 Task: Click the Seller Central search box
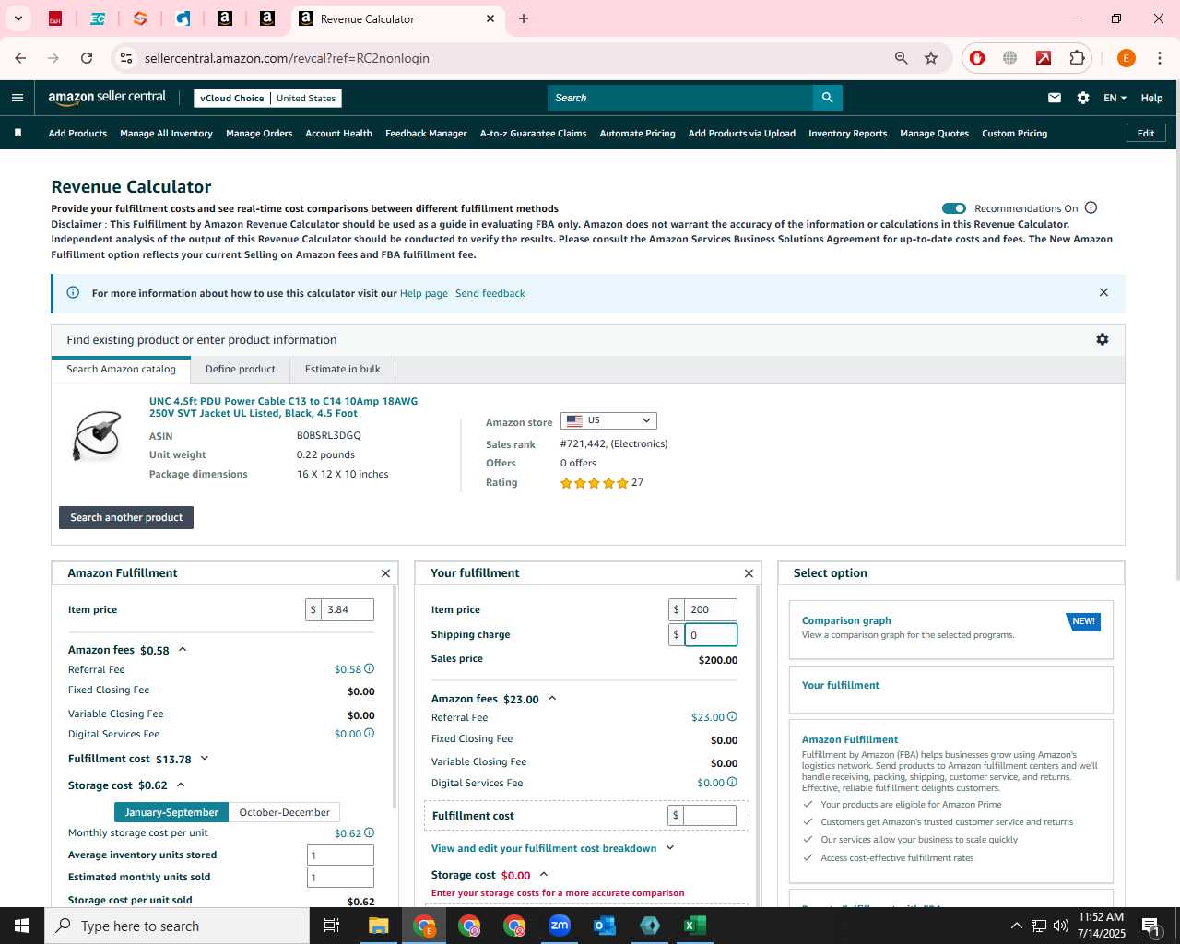coord(680,98)
